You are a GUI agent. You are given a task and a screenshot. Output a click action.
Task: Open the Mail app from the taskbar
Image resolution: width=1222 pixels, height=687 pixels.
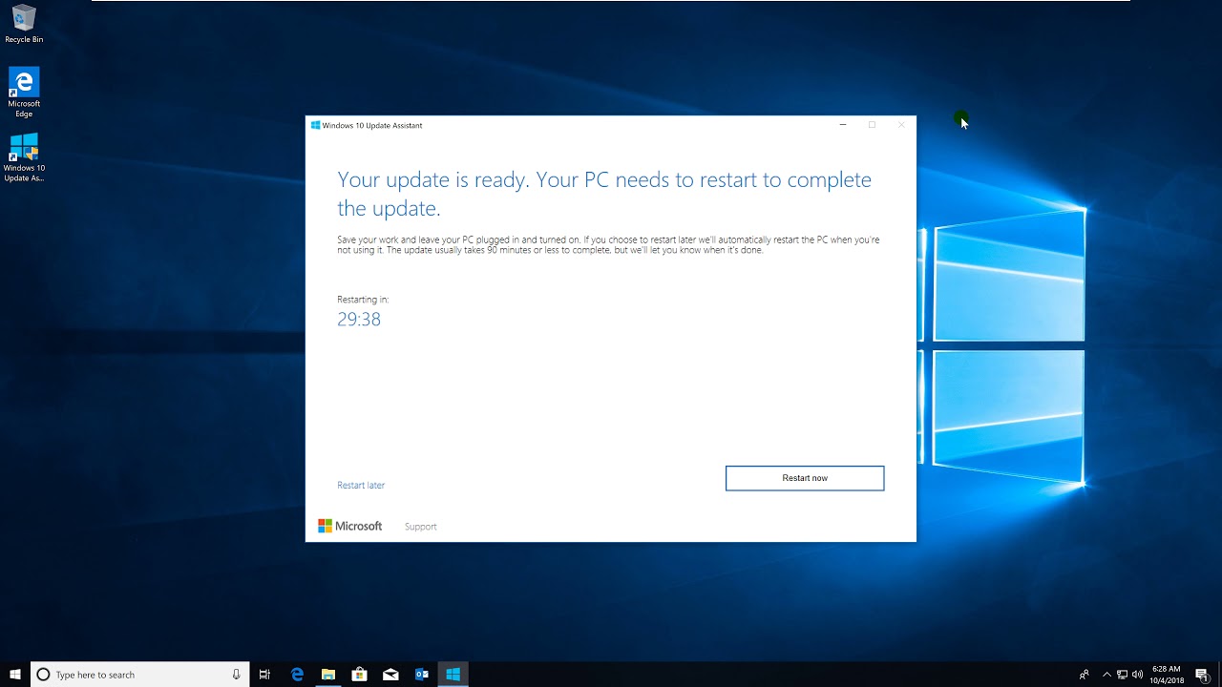[x=390, y=675]
